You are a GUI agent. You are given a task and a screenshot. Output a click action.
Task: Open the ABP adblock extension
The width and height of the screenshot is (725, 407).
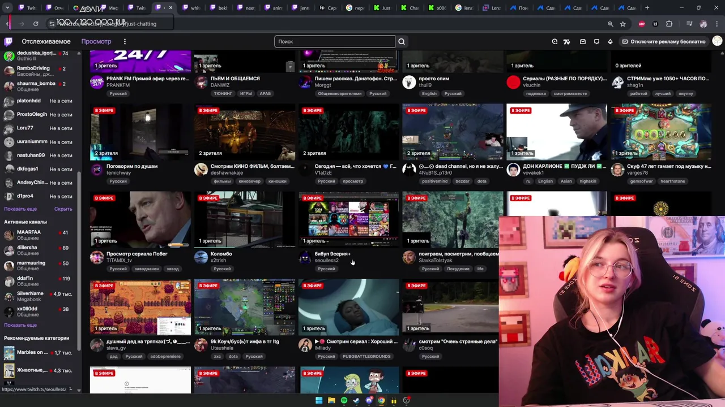(642, 24)
